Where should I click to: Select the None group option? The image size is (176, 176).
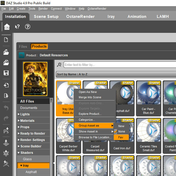pyautogui.click(x=121, y=131)
